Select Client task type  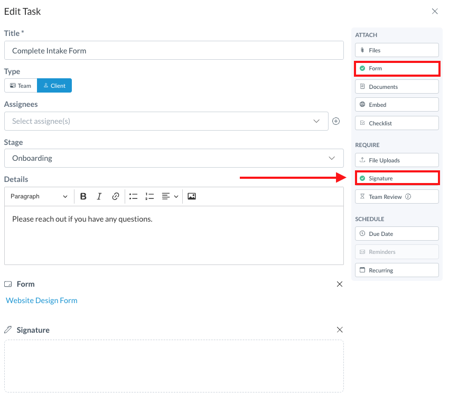pyautogui.click(x=54, y=86)
